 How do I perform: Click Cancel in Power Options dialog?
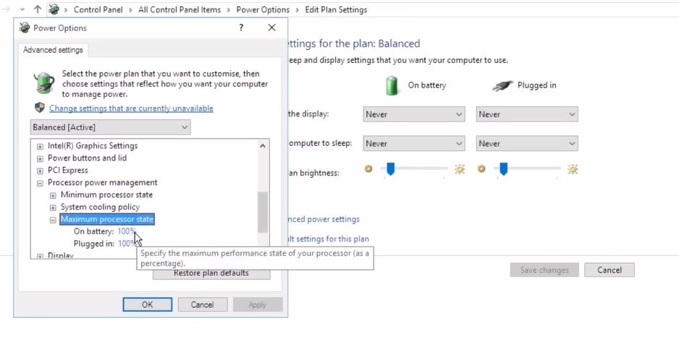coord(202,304)
